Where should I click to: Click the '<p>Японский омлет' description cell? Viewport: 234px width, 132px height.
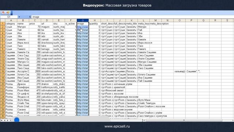[x=112, y=91]
